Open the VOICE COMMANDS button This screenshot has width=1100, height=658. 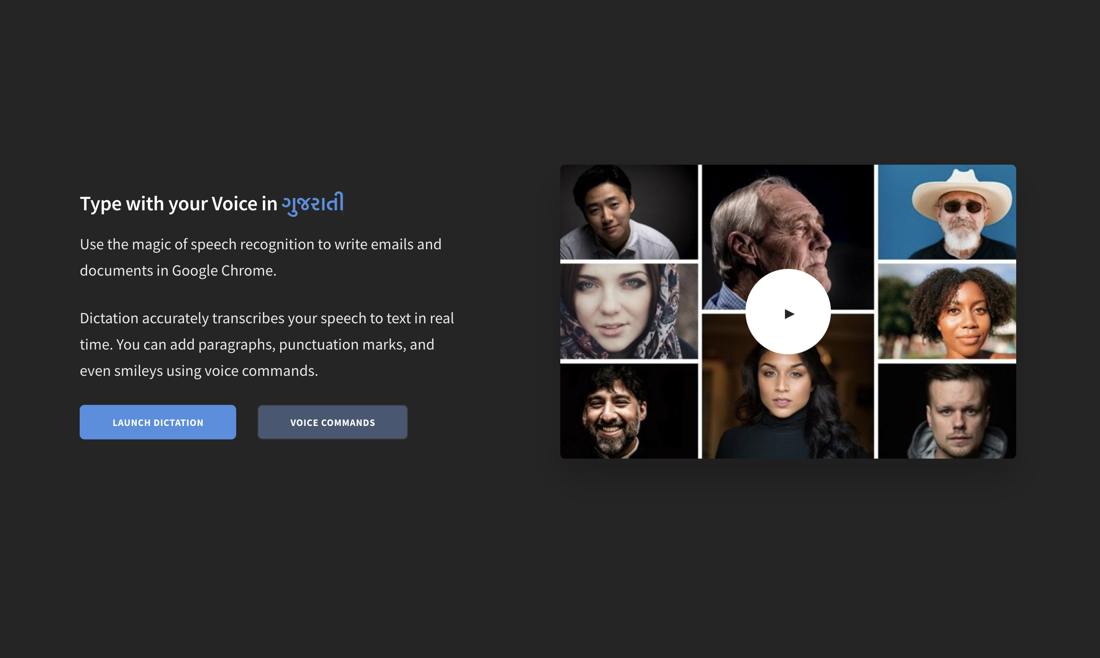coord(332,422)
